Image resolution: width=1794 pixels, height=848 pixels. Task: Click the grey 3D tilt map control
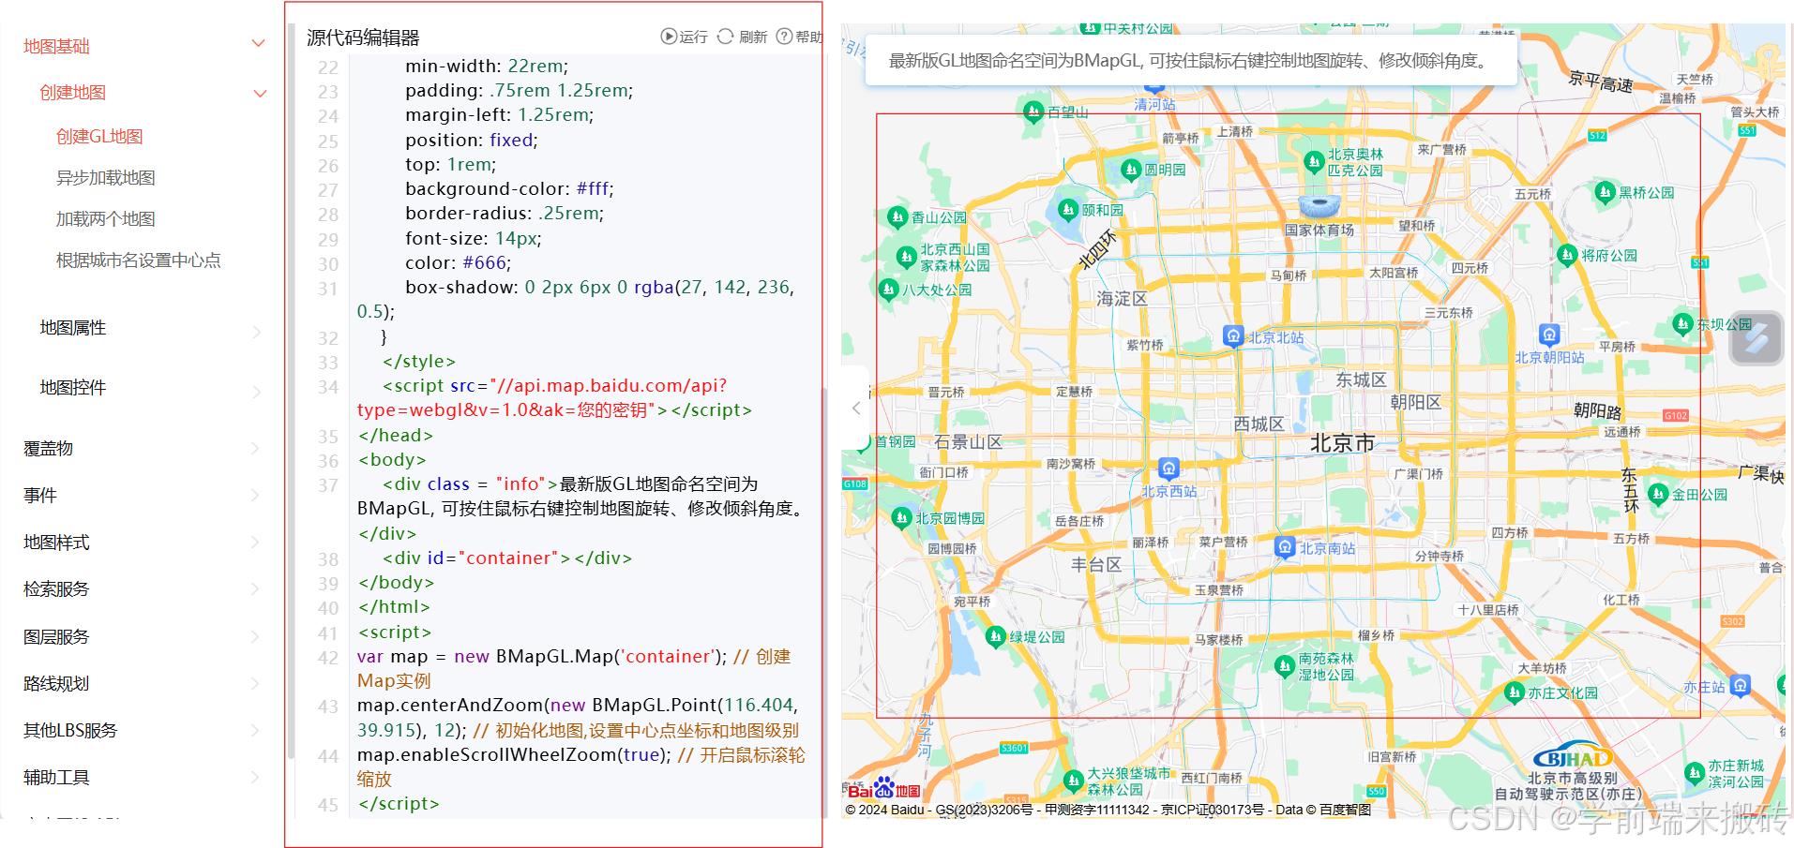click(x=1756, y=338)
